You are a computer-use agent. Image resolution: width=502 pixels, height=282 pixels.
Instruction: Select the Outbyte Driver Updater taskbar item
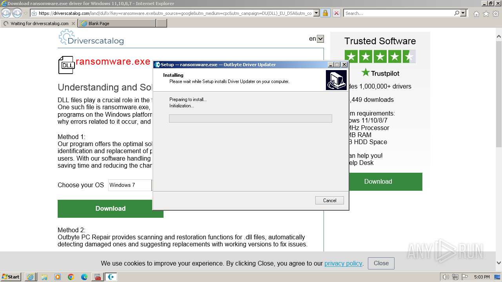point(111,277)
